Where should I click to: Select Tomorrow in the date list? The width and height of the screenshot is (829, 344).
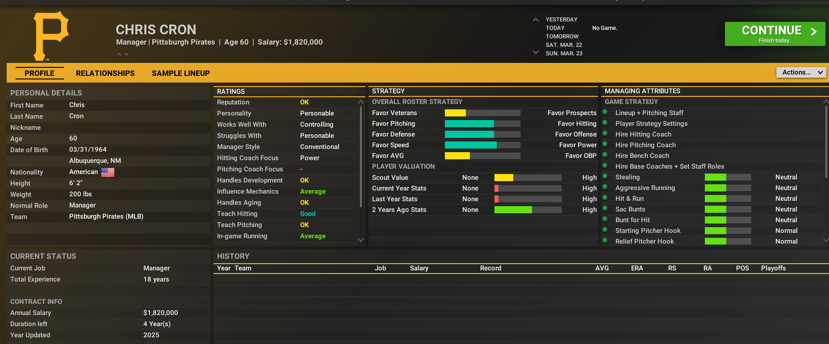[562, 37]
